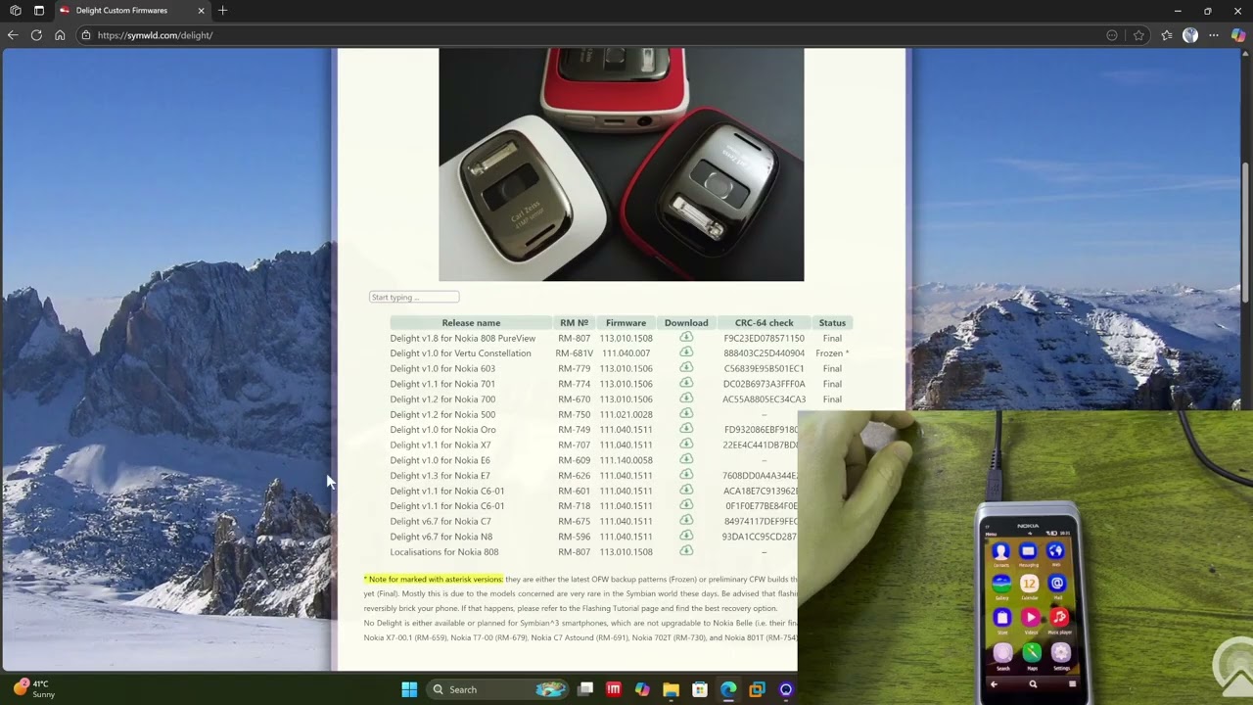The width and height of the screenshot is (1253, 705).
Task: Select the Delight Custom Firmwares tab
Action: point(131,10)
